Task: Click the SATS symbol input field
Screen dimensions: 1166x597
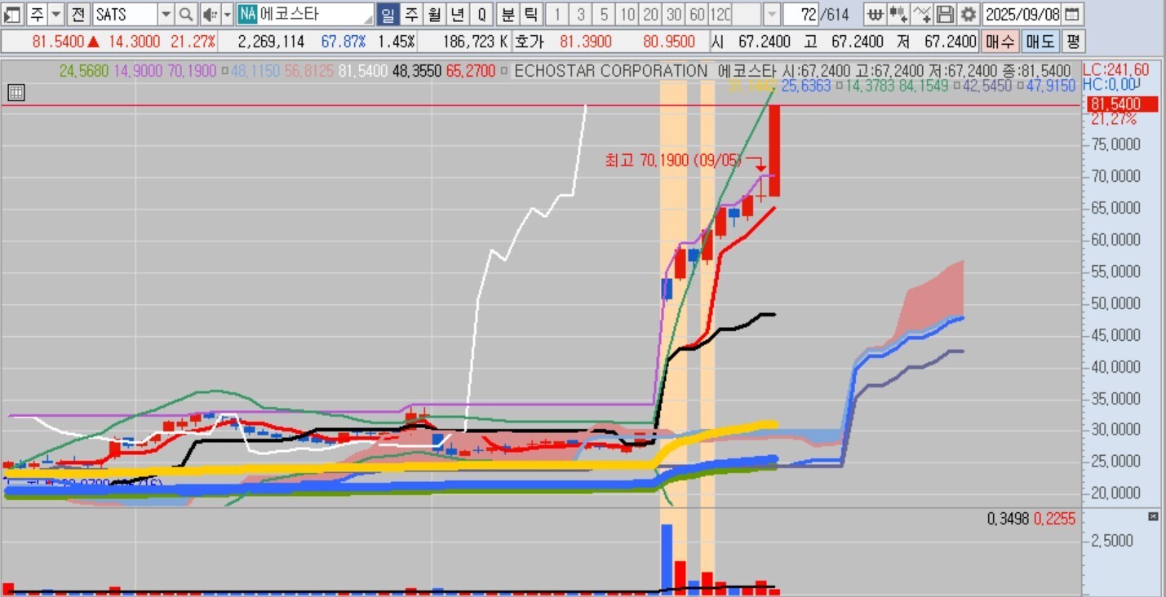Action: coord(125,14)
